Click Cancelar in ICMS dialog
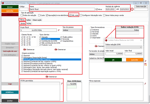Viewport: 150px width, 104px height. point(135,60)
